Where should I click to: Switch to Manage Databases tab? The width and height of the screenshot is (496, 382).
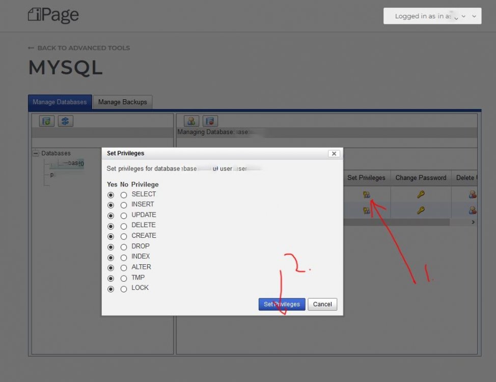coord(60,102)
